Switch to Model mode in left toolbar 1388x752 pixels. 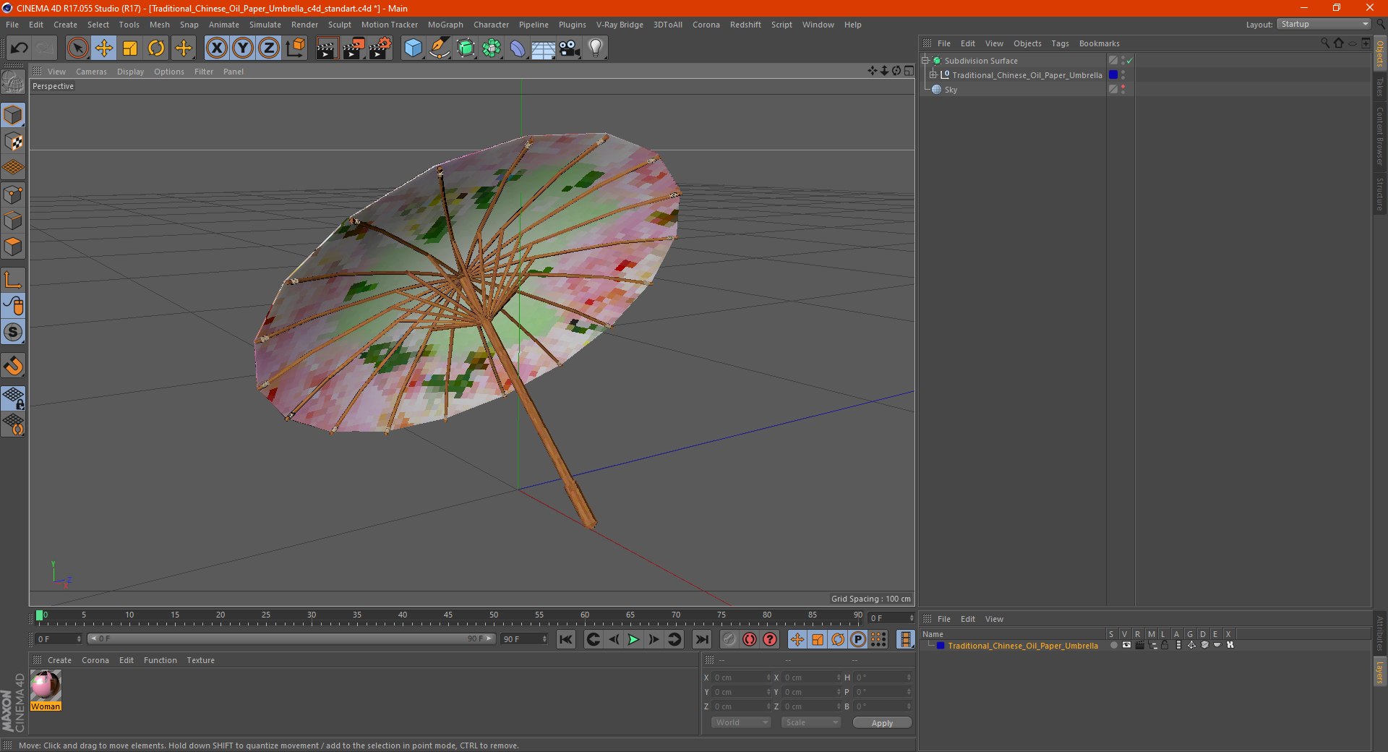[13, 115]
